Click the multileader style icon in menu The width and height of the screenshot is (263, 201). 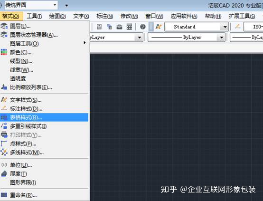4,126
